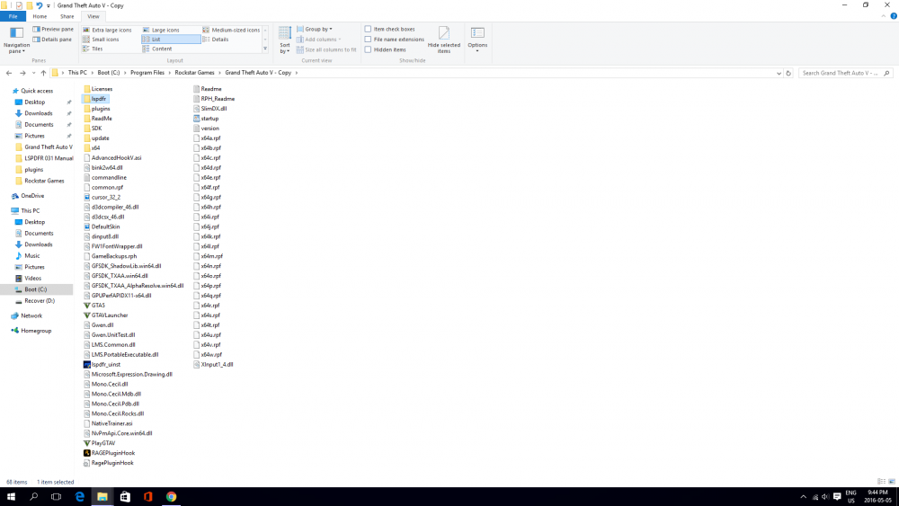Switch layout to Extra large icons

tap(107, 30)
